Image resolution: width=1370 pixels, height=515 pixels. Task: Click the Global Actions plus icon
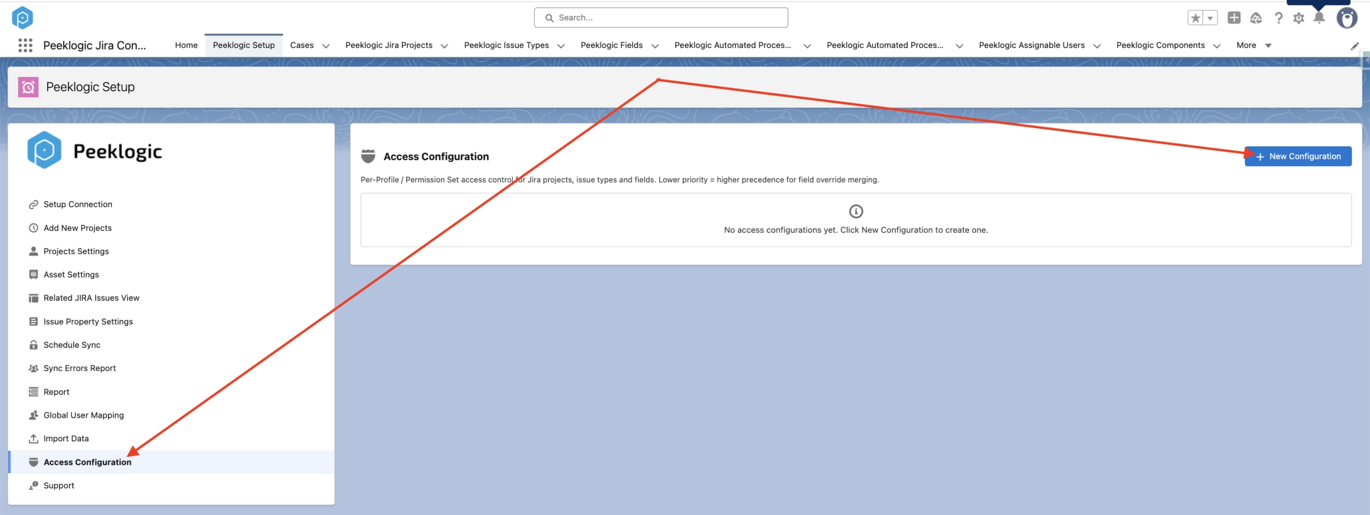click(x=1234, y=18)
